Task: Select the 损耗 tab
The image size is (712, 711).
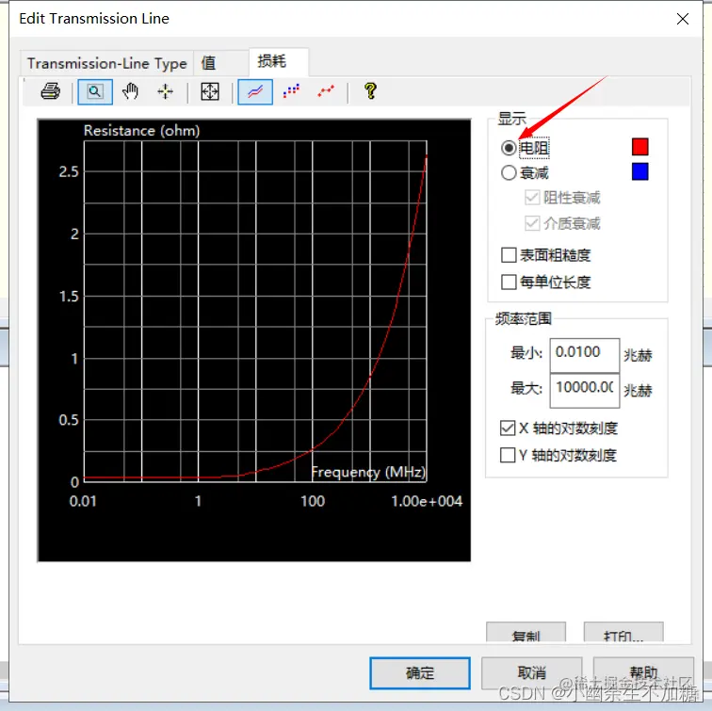Action: pos(279,62)
